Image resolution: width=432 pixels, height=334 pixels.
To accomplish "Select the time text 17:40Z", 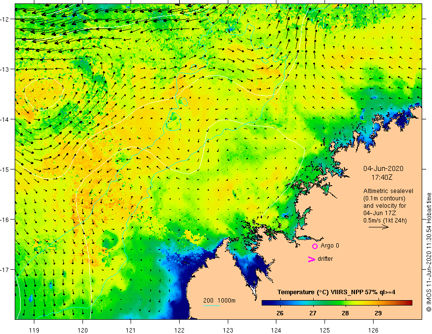I will [x=382, y=177].
